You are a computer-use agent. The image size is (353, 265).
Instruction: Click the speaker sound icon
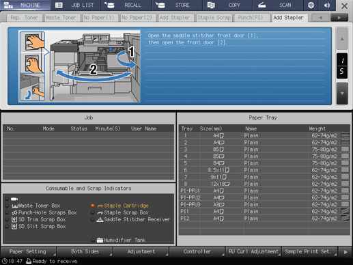coord(327,5)
